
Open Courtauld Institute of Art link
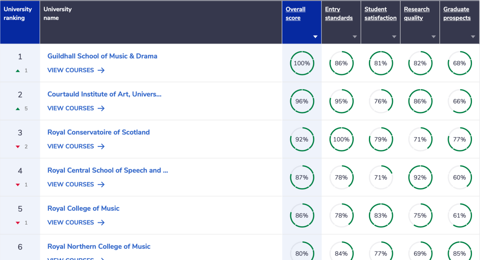coord(104,94)
